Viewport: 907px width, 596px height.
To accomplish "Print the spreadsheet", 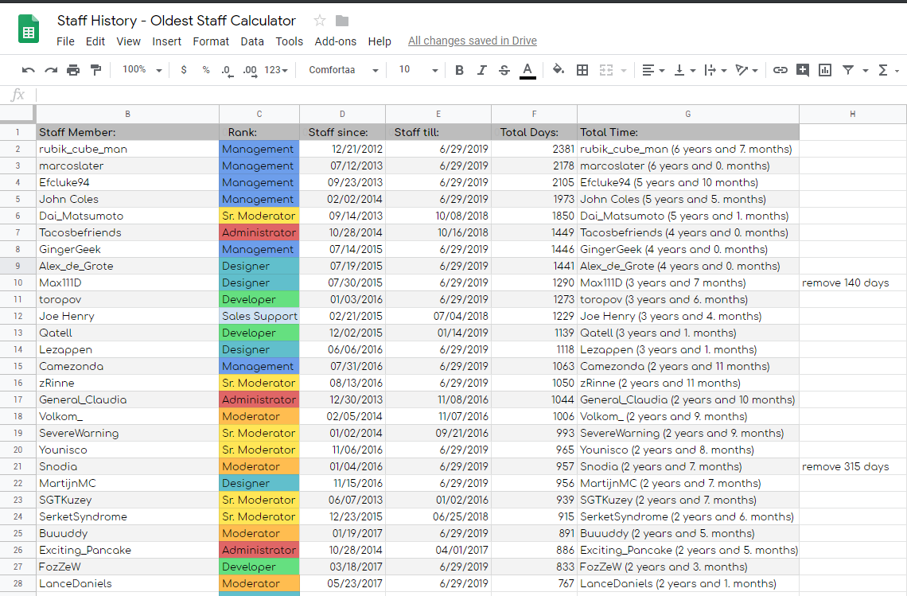I will pos(73,70).
